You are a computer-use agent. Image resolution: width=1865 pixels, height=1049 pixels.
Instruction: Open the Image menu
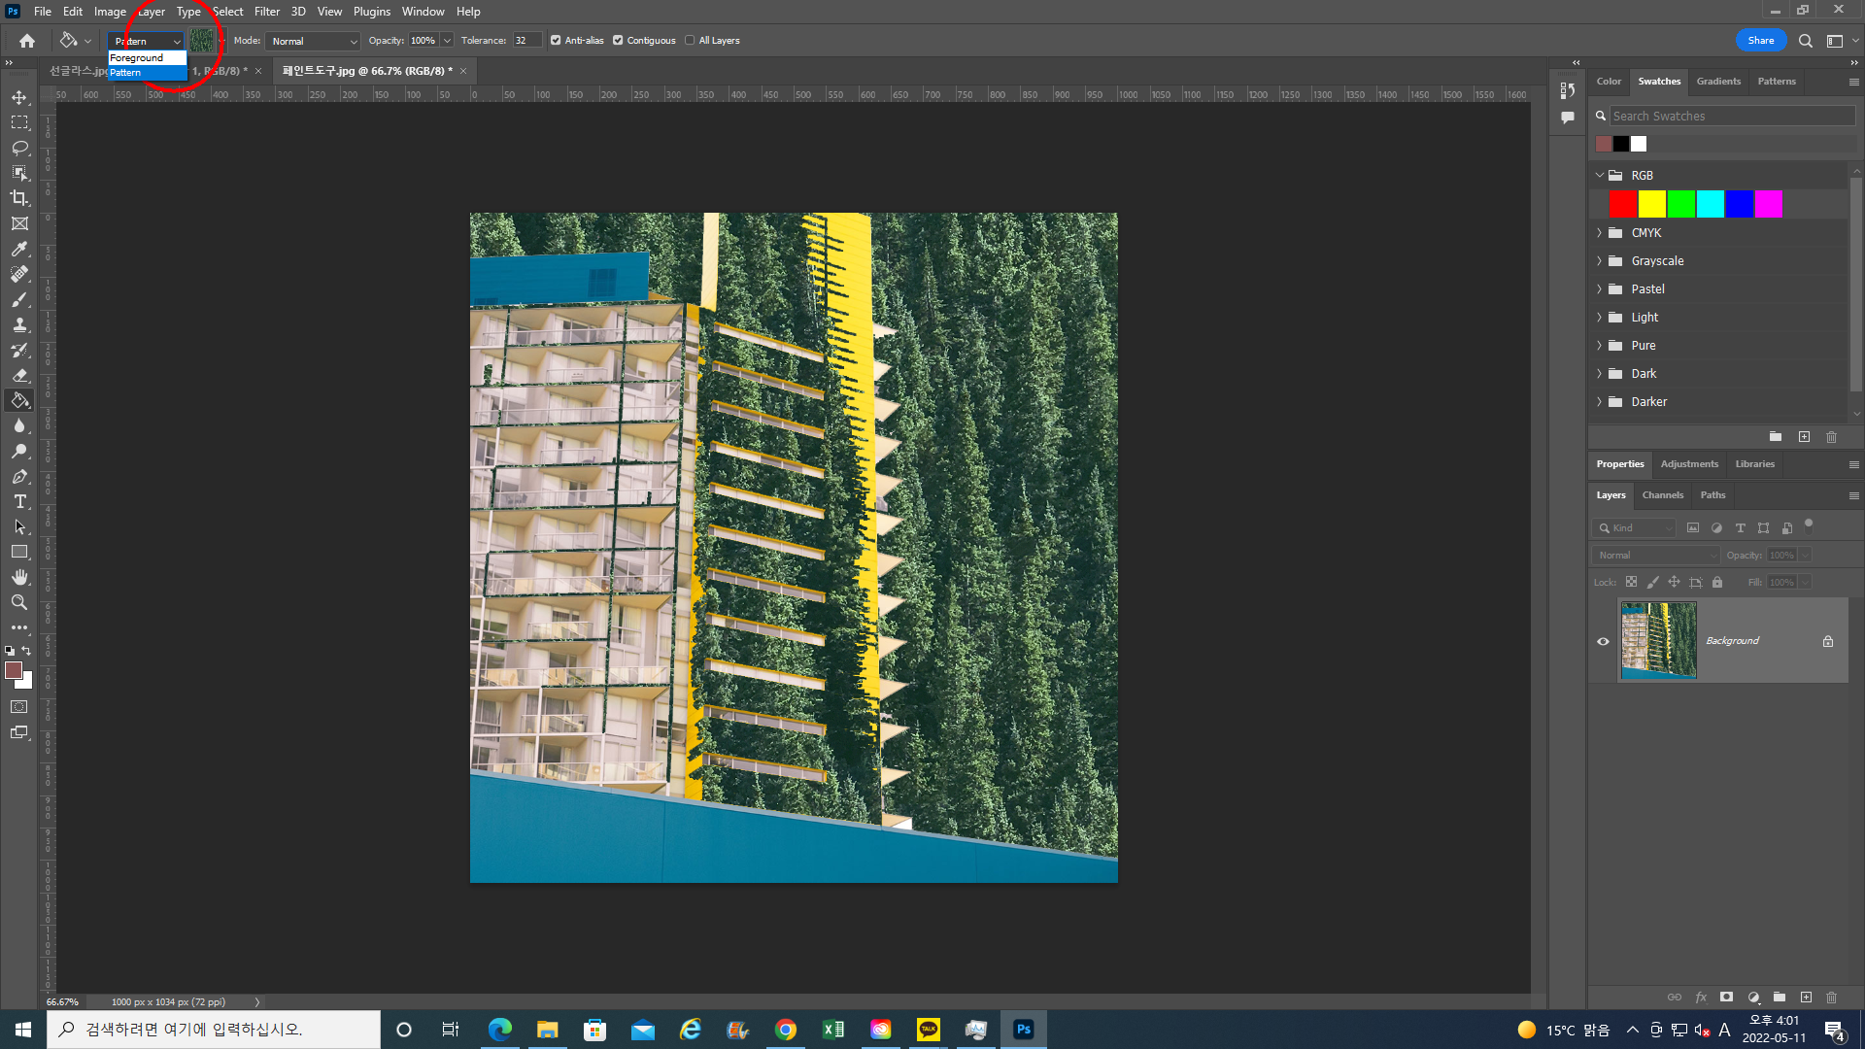pos(110,12)
